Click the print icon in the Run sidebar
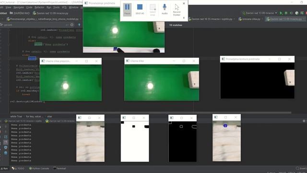The width and height of the screenshot is (307, 173). click(6, 148)
